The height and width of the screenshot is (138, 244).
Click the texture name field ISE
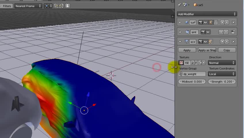[x=187, y=63]
